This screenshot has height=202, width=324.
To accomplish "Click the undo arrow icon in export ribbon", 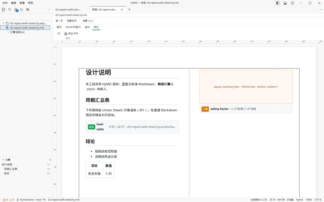I will tap(59, 34).
